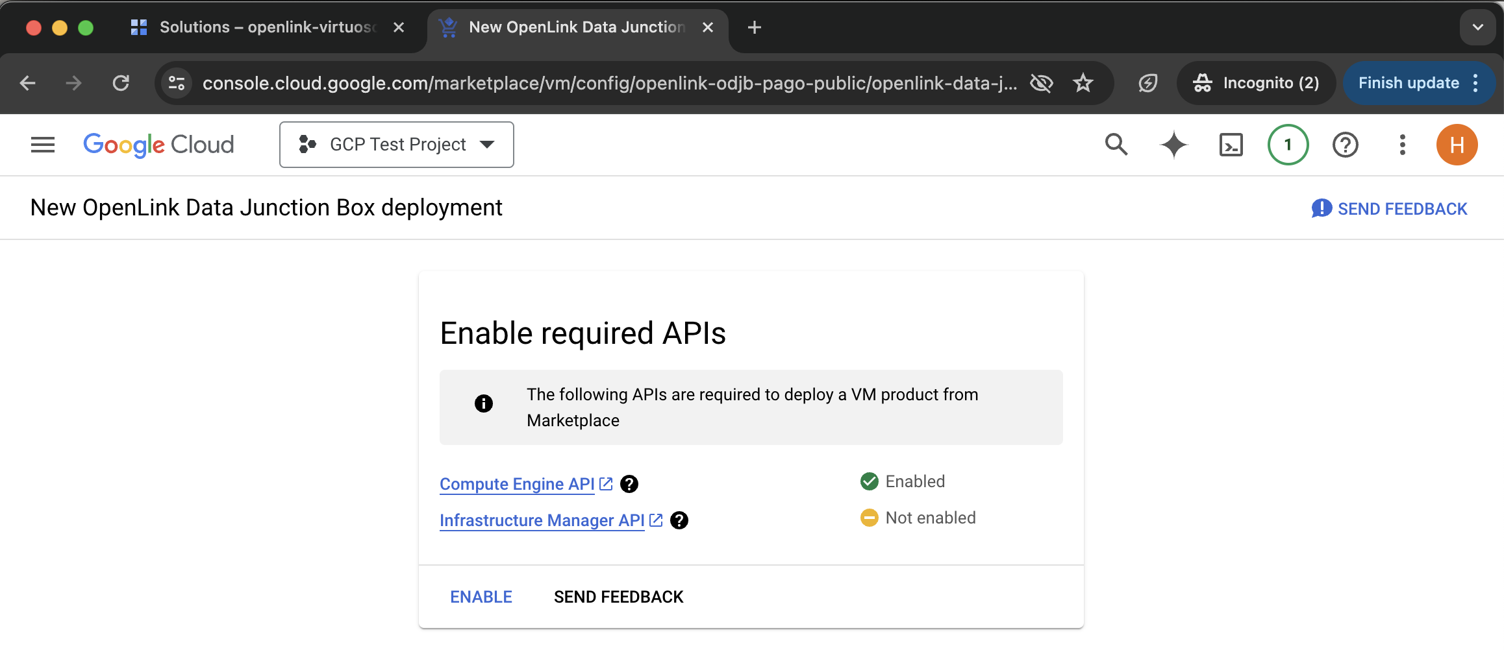Bookmark this page with the star icon
The height and width of the screenshot is (650, 1504).
[x=1083, y=83]
